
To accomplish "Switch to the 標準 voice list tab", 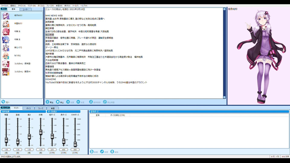I will click(x=14, y=9).
